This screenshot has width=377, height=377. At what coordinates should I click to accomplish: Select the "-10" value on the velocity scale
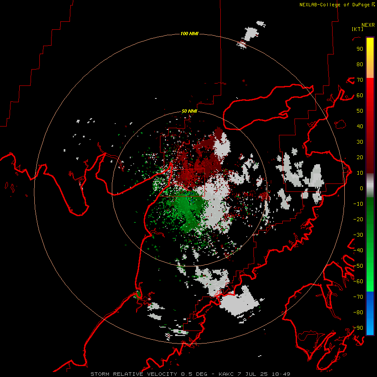(x=358, y=204)
